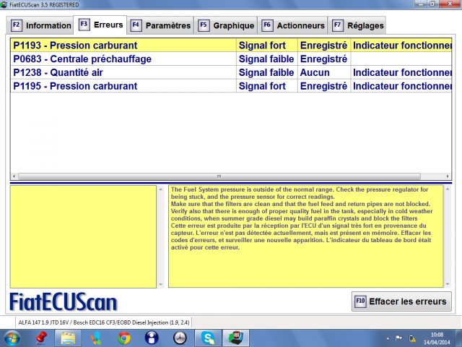Click the ALFA 147 1.9 JTD status bar text
462x347 pixels.
point(104,322)
